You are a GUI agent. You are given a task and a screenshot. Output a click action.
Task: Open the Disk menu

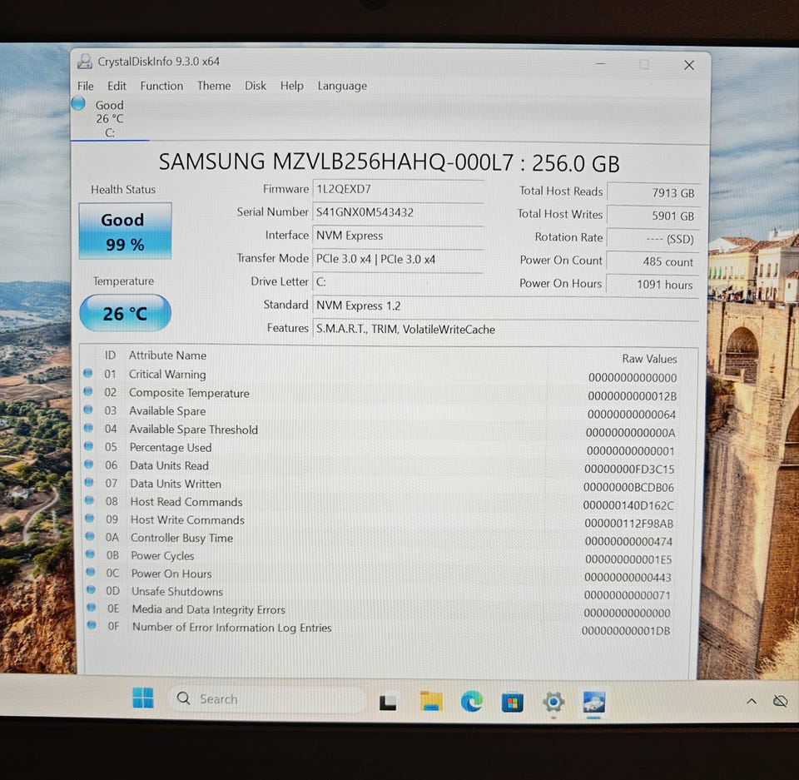tap(256, 86)
